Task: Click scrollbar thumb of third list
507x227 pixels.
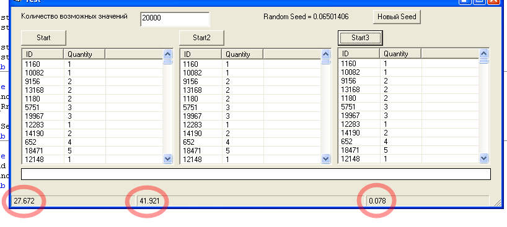Action: tap(483, 61)
